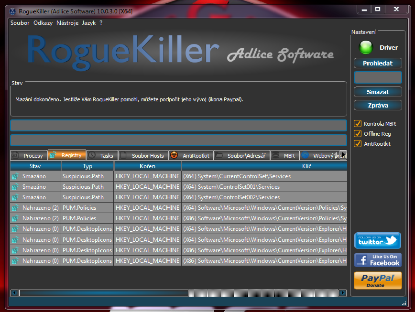Select the CurrentControlSet\Services key cell
Viewport: 415px width, 312px height.
pyautogui.click(x=264, y=176)
